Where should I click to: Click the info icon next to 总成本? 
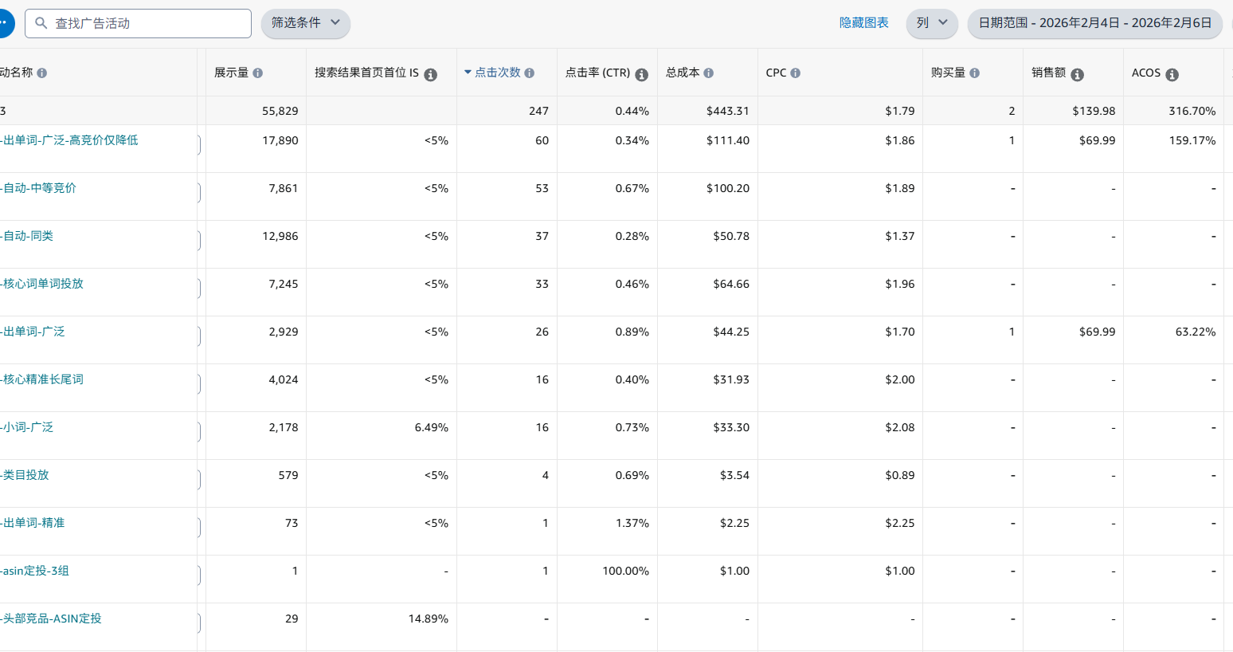[x=708, y=73]
